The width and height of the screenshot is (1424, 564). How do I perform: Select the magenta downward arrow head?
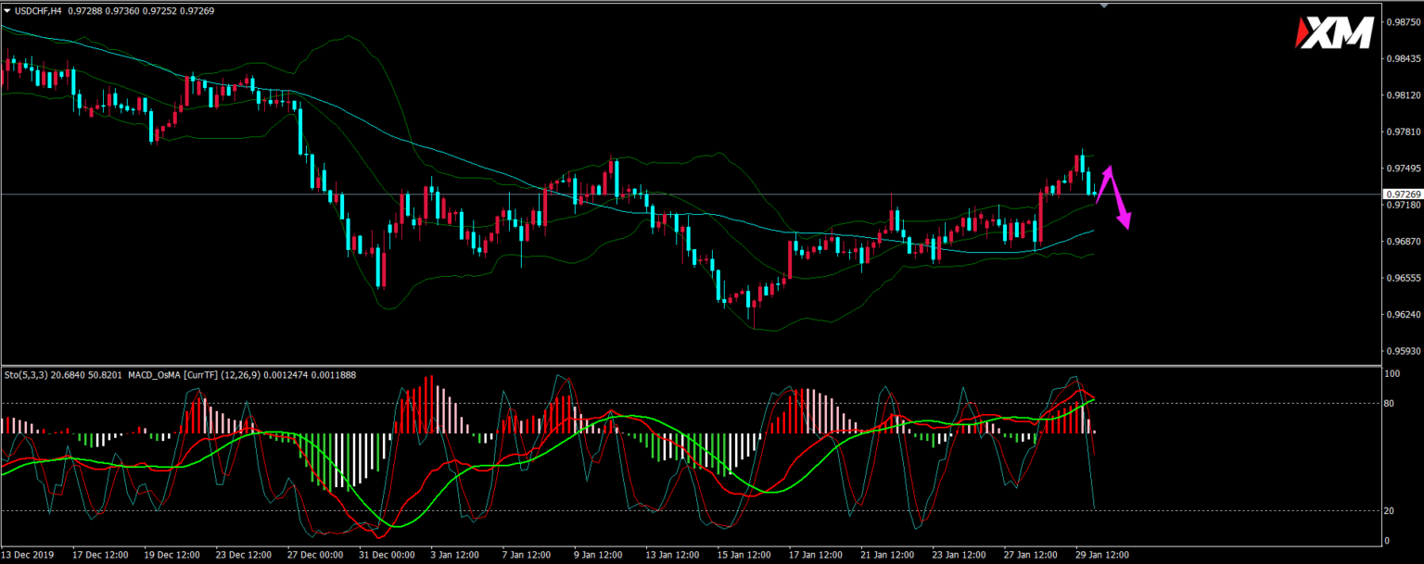coord(1125,222)
